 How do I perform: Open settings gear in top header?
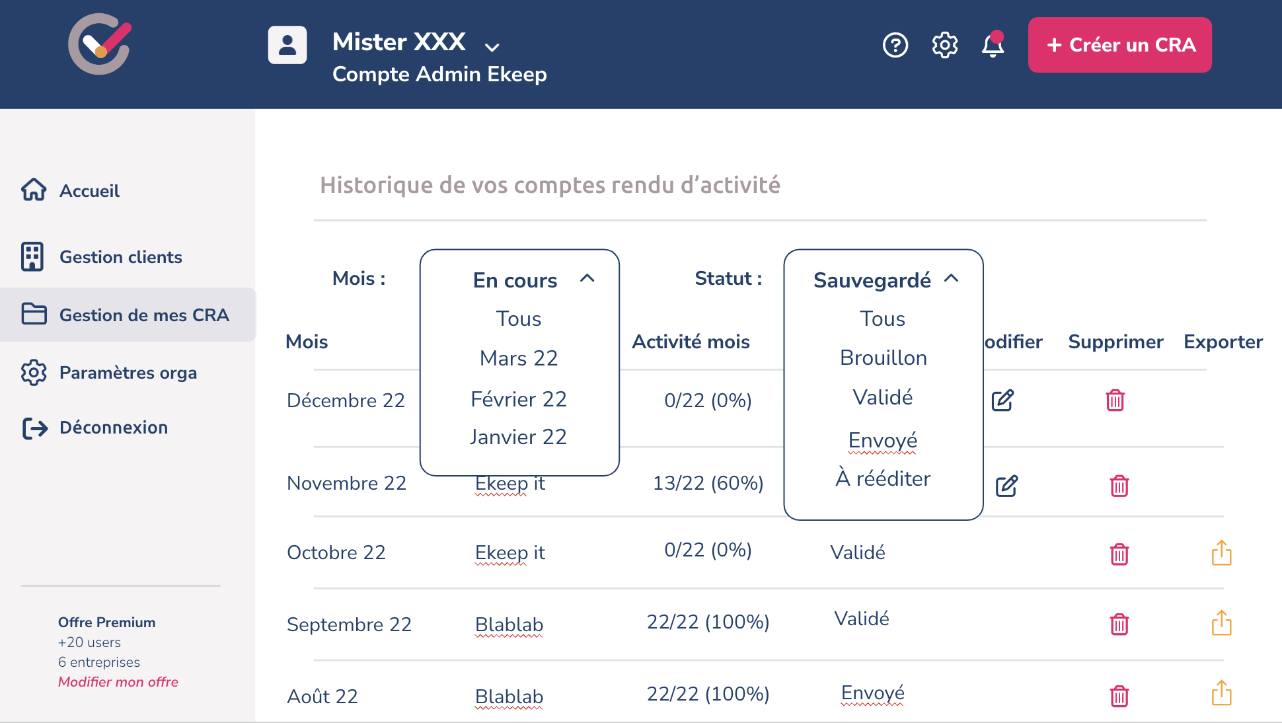pos(945,45)
